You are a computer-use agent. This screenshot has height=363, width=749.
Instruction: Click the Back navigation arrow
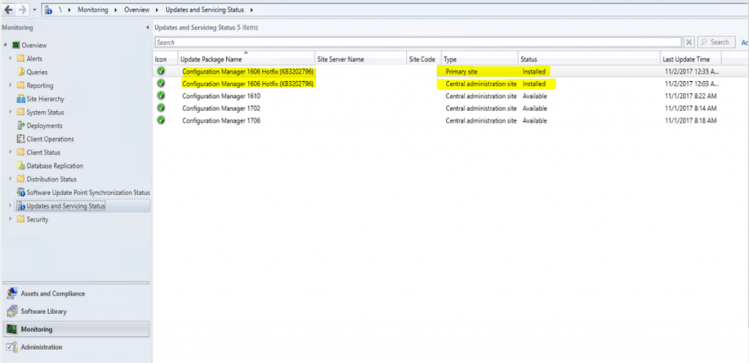(x=9, y=9)
